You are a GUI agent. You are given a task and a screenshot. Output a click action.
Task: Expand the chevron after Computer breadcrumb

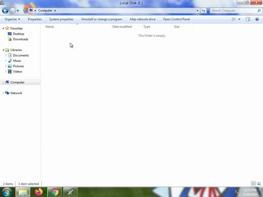click(55, 11)
